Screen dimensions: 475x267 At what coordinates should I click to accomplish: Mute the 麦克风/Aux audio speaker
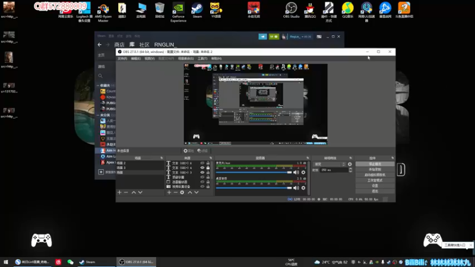click(x=296, y=172)
